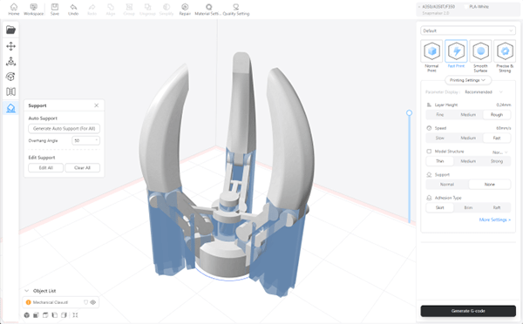
Task: Collapse the Object List section
Action: tap(27, 291)
